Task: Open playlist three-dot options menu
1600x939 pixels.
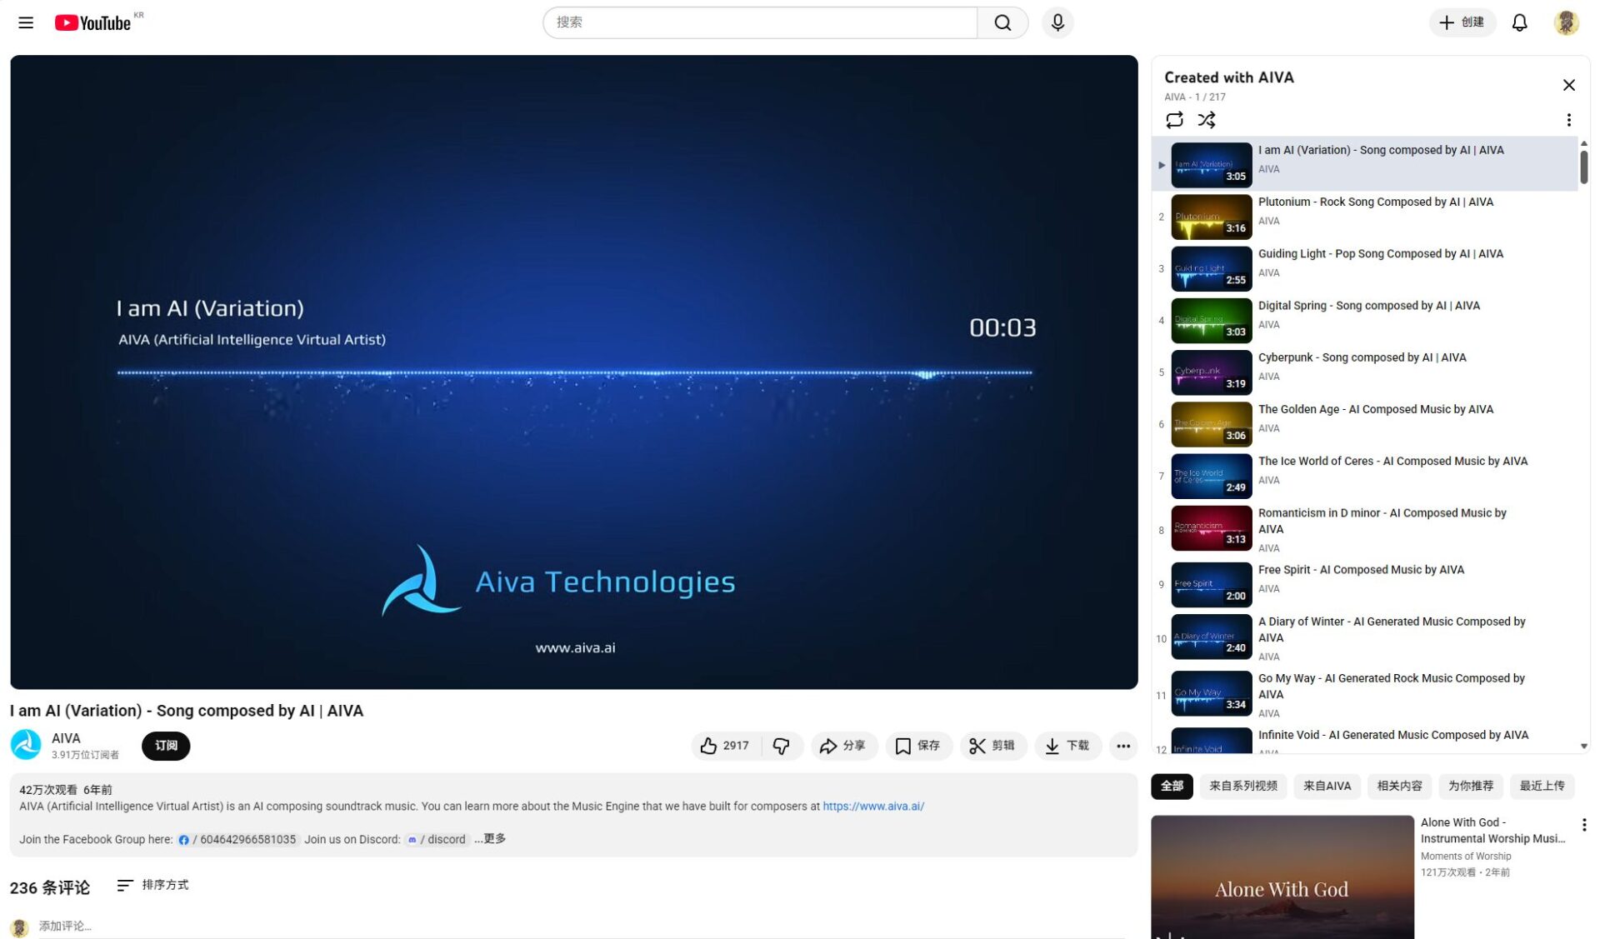Action: pos(1568,120)
